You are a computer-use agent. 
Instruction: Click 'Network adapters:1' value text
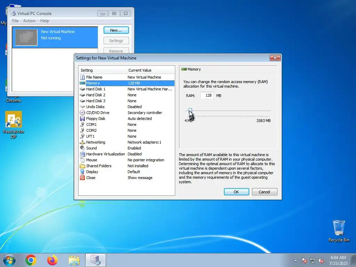pyautogui.click(x=144, y=142)
